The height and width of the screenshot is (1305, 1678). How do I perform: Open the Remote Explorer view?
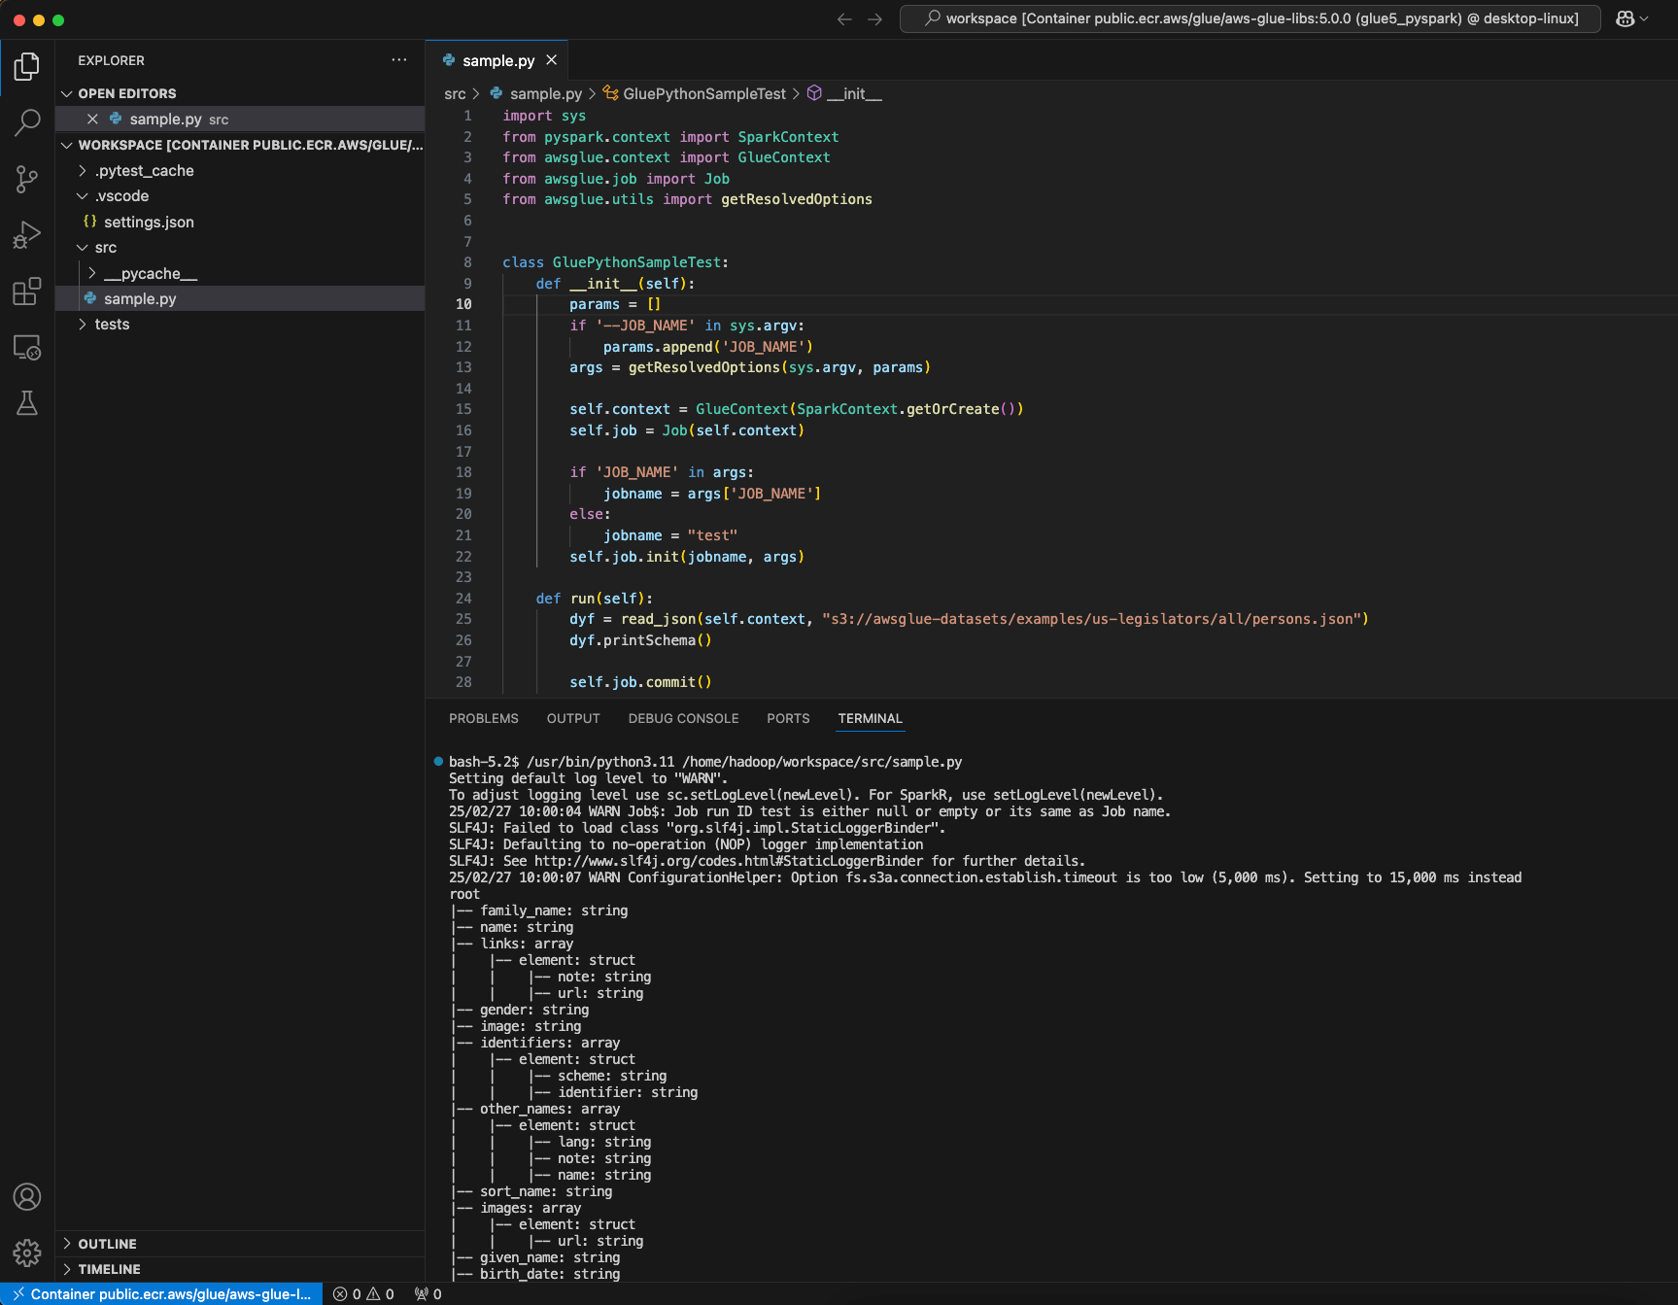pyautogui.click(x=27, y=348)
